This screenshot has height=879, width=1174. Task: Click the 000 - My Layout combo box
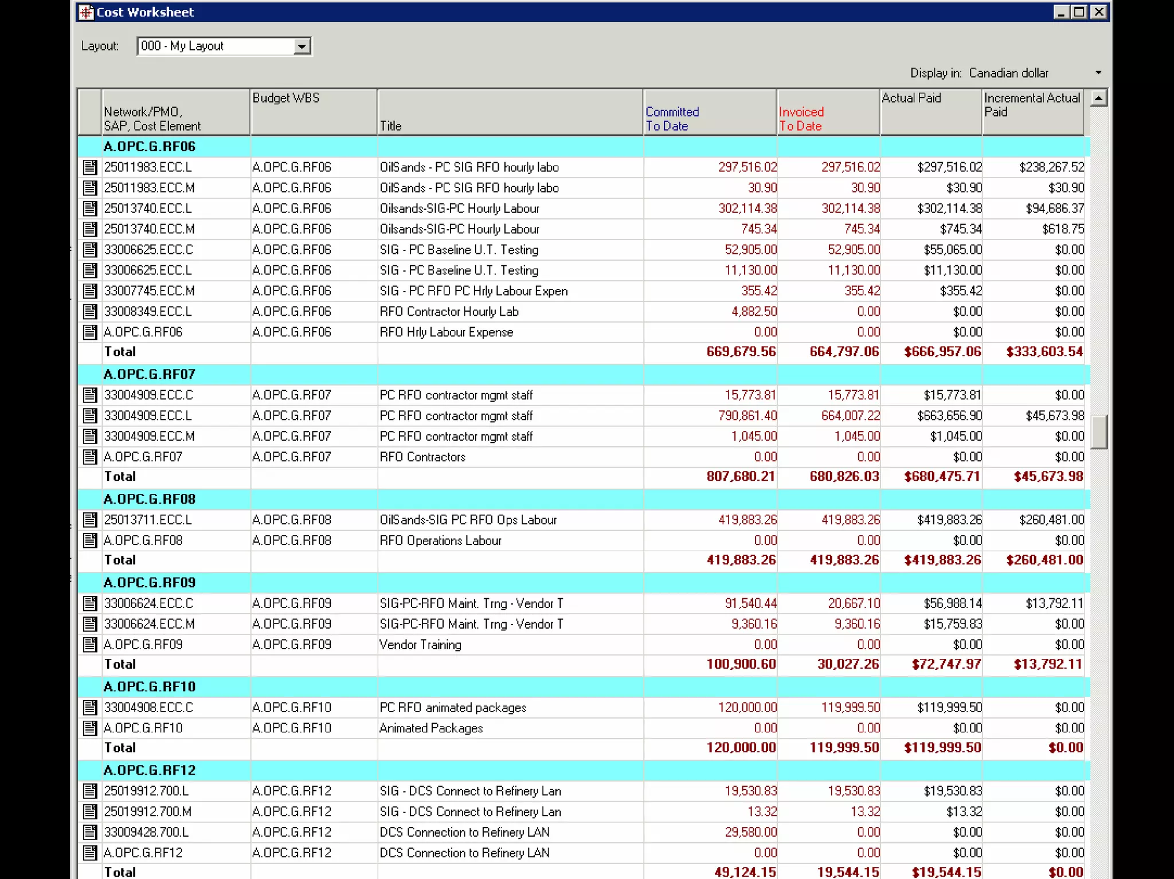217,46
